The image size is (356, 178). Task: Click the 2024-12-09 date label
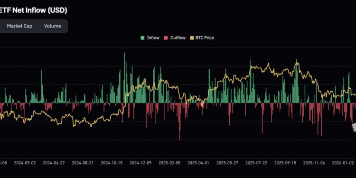(141, 163)
